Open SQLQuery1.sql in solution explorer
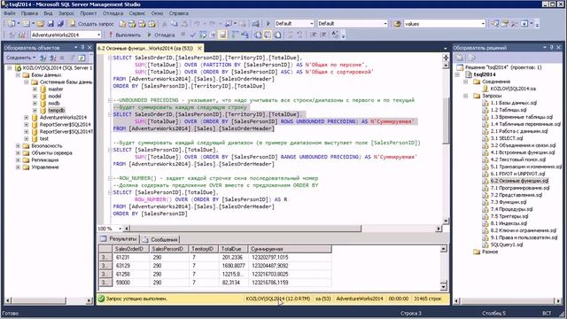 click(507, 245)
